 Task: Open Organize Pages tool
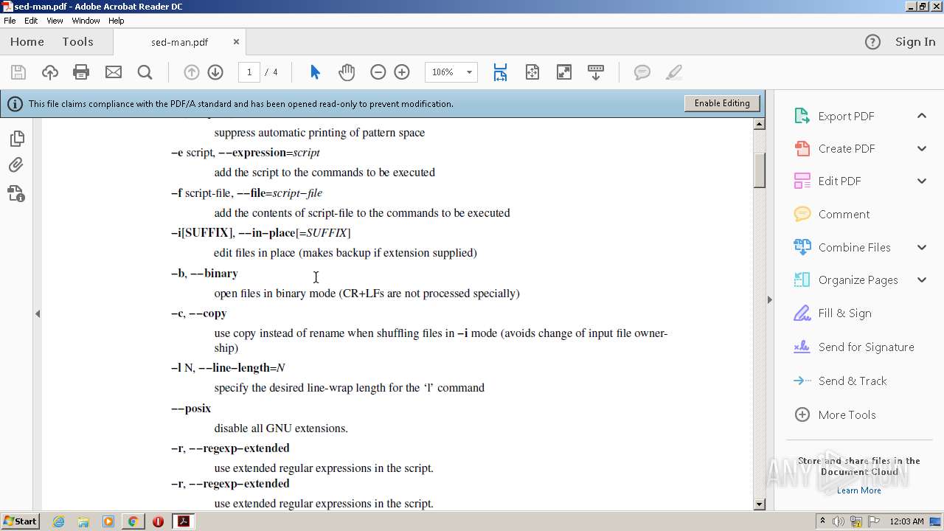(x=858, y=280)
